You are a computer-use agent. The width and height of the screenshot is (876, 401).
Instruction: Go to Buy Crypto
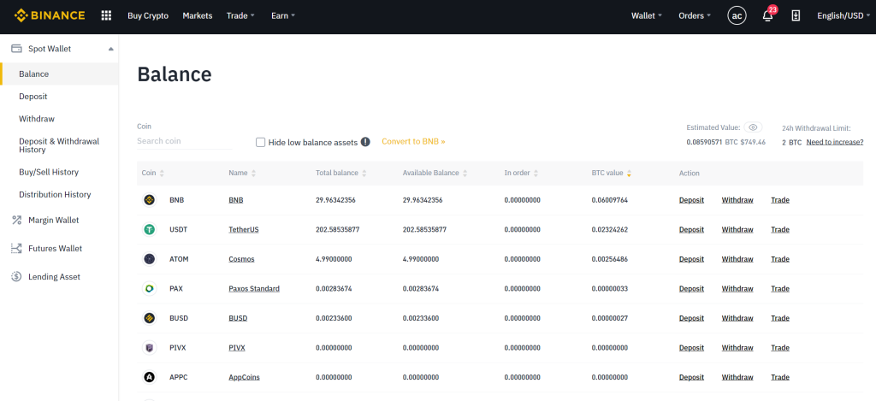pyautogui.click(x=148, y=15)
